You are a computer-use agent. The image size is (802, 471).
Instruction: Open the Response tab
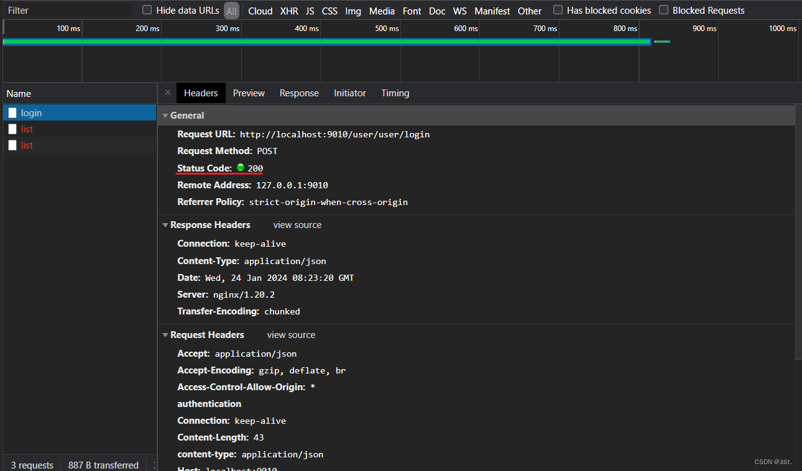coord(299,93)
